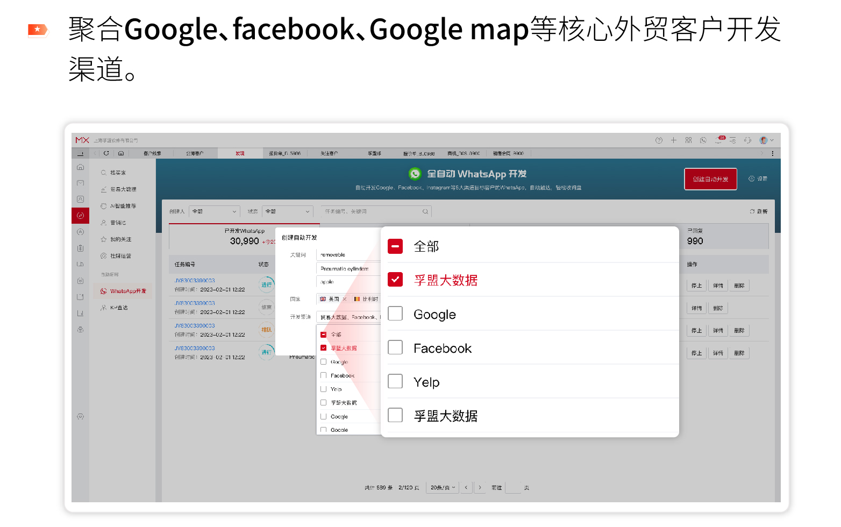Open task JY83003390003 details link
This screenshot has height=527, width=841.
tap(195, 280)
